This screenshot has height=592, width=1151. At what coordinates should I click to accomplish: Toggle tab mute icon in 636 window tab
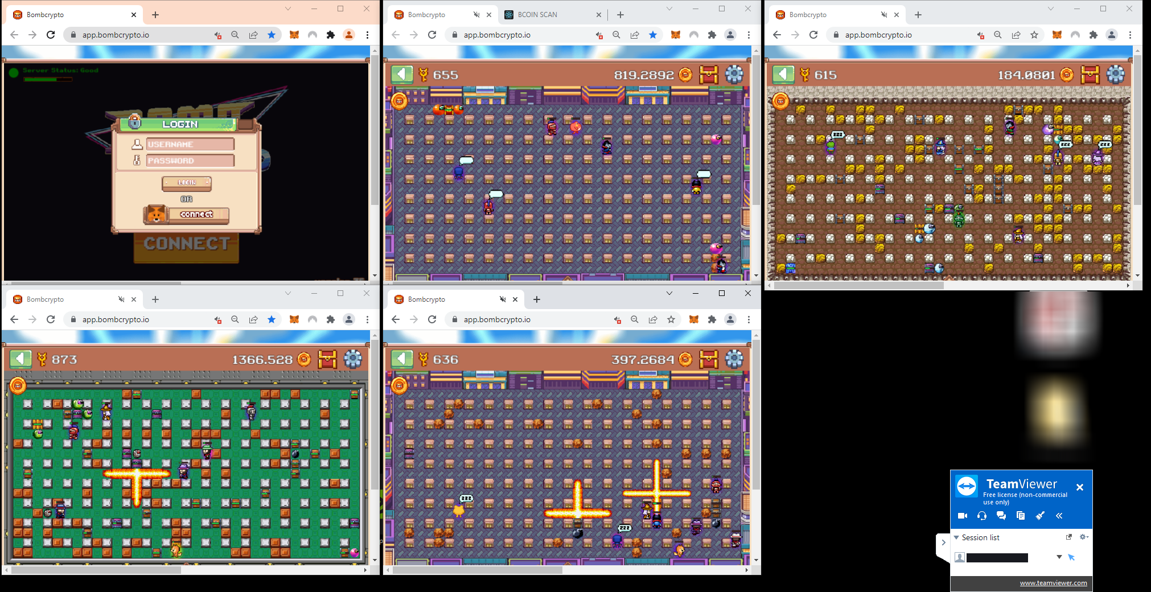503,299
